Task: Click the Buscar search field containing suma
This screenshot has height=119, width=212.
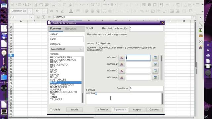Action: (x=67, y=39)
